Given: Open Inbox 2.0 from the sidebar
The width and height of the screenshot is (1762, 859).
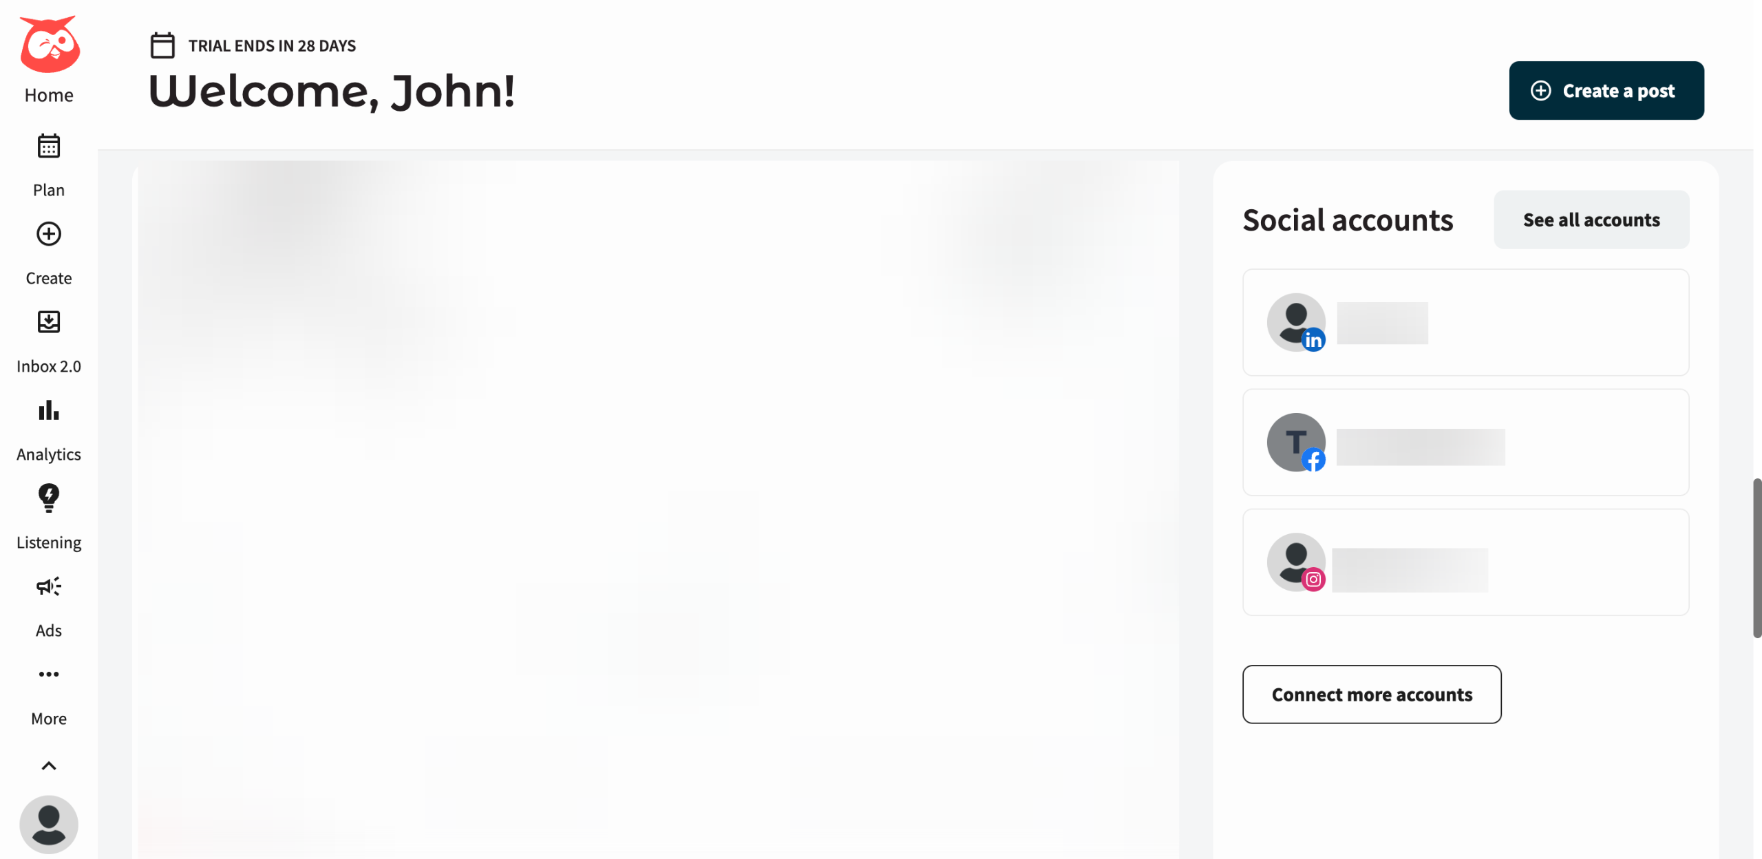Looking at the screenshot, I should [48, 321].
